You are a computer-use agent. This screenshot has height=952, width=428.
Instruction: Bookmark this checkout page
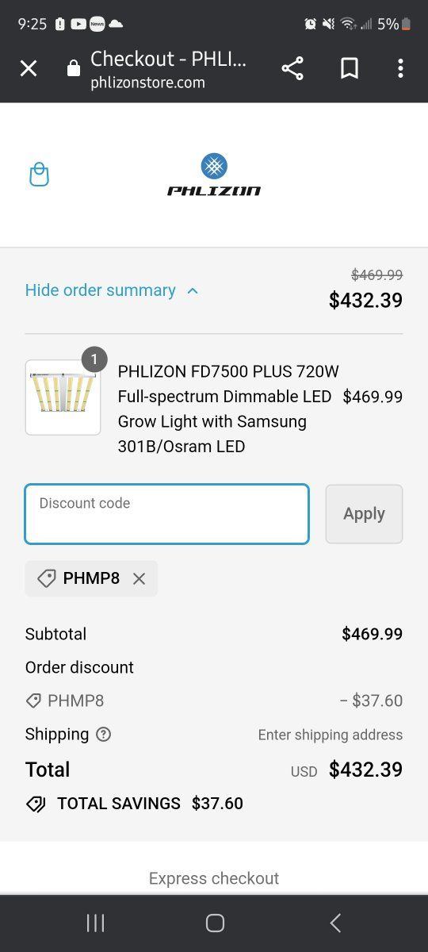(350, 69)
